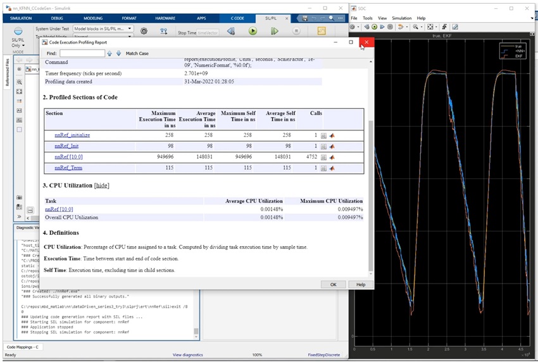Expand the SIL/PIL Only mode dropdown
The image size is (538, 362).
(18, 46)
